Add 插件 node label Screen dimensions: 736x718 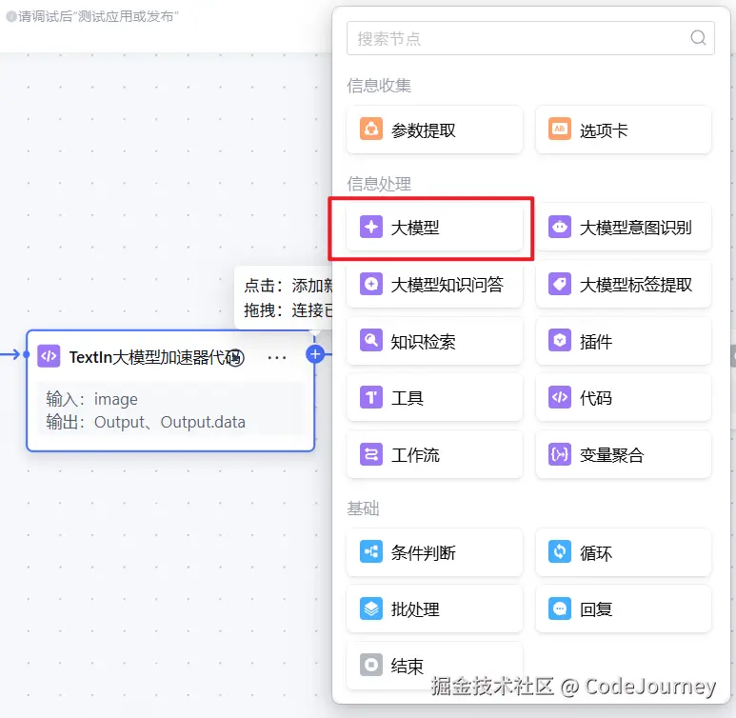pos(595,342)
